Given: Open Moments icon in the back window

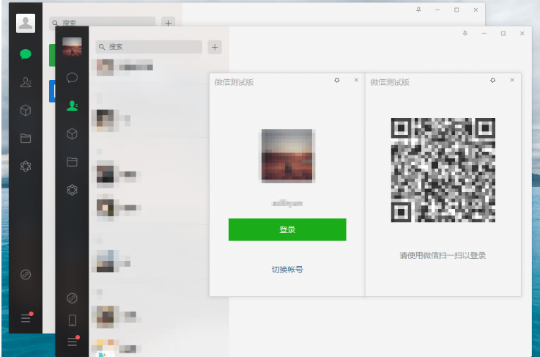Looking at the screenshot, I should pos(26,166).
